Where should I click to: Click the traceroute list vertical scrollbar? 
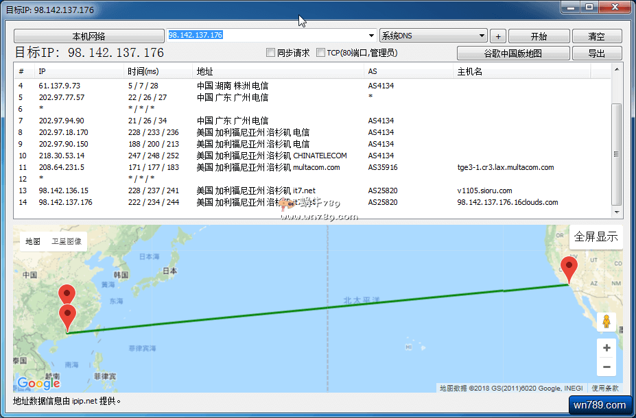(x=617, y=154)
